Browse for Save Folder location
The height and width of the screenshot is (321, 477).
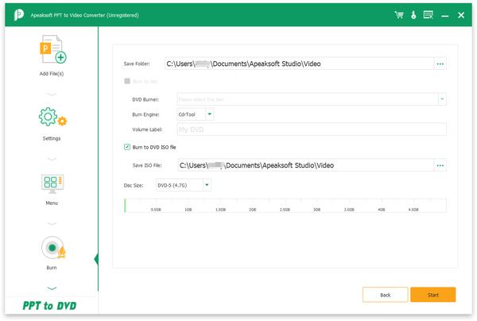(440, 64)
